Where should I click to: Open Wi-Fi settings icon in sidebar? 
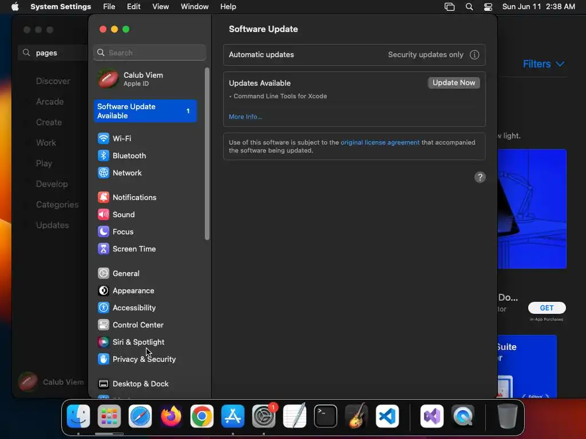(x=103, y=138)
